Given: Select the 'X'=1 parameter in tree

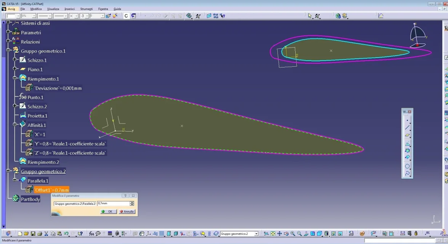Looking at the screenshot, I should coord(40,135).
